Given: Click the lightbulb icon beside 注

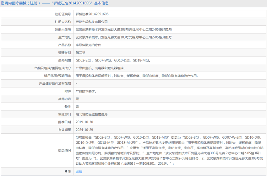Looking at the screenshot, I should pyautogui.click(x=66, y=171).
